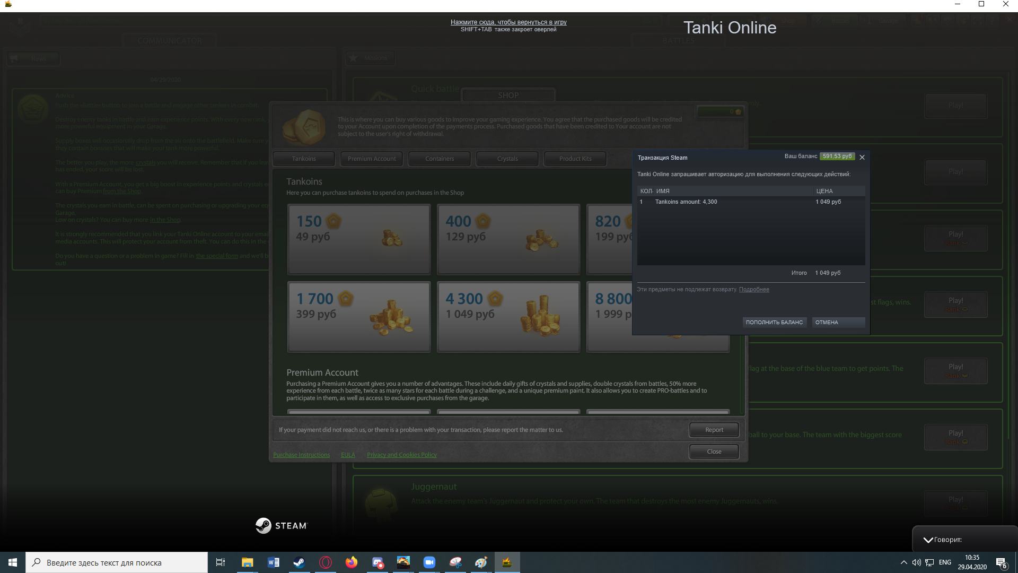Select the 150 tankoins pack for 49 руб
The image size is (1018, 573).
[x=359, y=239]
